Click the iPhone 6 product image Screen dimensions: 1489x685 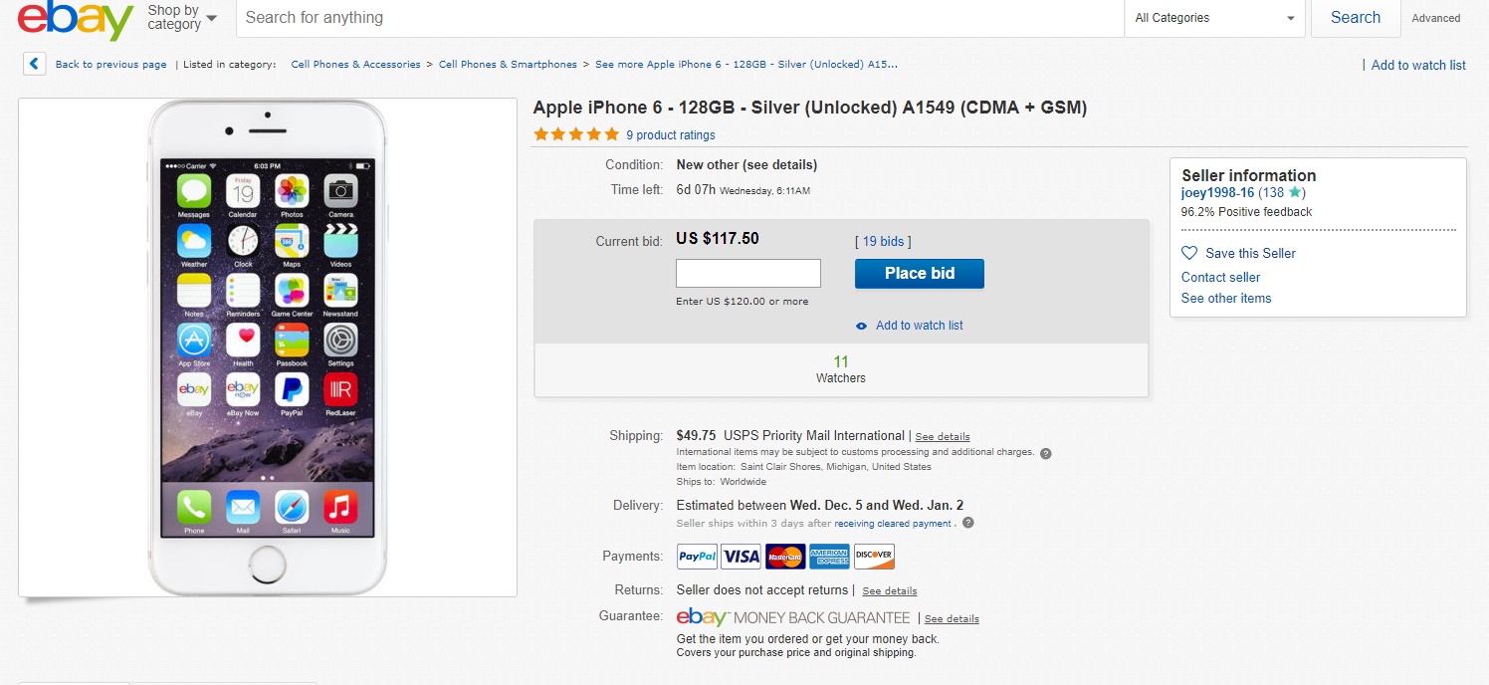point(267,346)
